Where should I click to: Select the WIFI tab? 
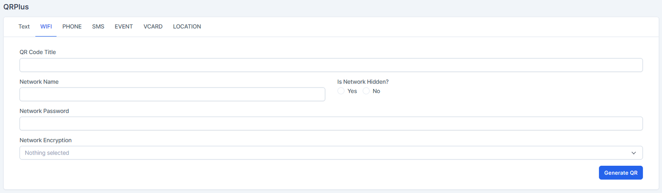click(x=46, y=26)
